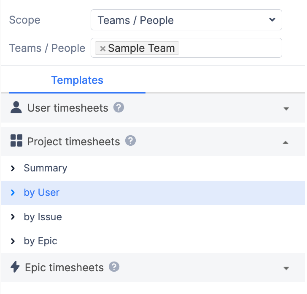307x294 pixels.
Task: Click chevron beside by Epic
Action: click(x=13, y=241)
